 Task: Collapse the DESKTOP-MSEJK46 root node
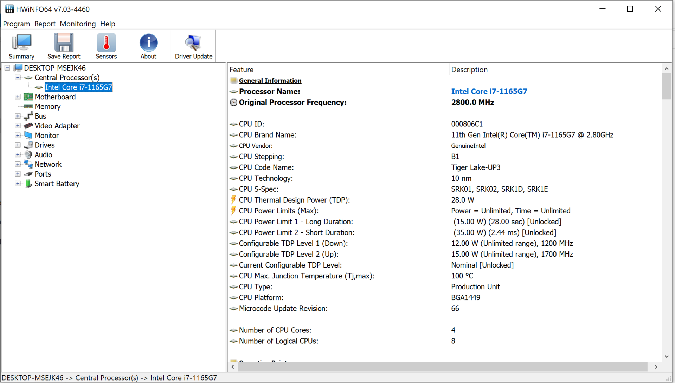click(7, 68)
